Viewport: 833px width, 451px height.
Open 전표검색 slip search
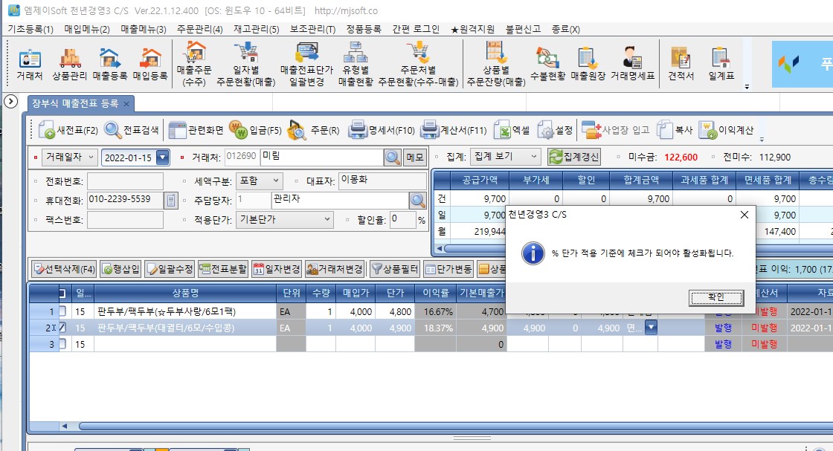(131, 130)
